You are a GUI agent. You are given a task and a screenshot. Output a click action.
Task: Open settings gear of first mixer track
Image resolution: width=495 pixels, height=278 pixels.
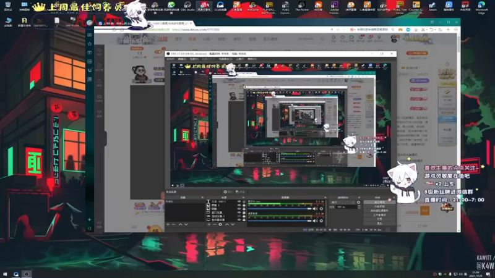[321, 209]
